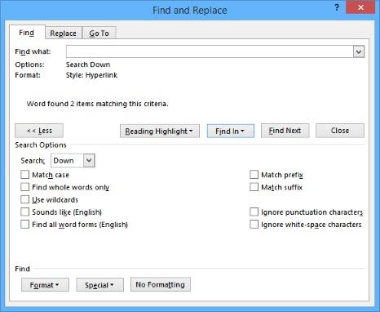Tick Ignore white-space characters checkbox
380x312 pixels.
[254, 225]
